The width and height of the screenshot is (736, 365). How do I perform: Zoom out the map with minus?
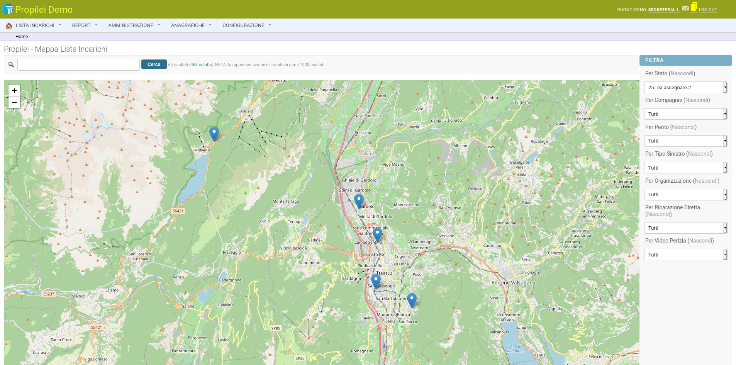(x=14, y=102)
